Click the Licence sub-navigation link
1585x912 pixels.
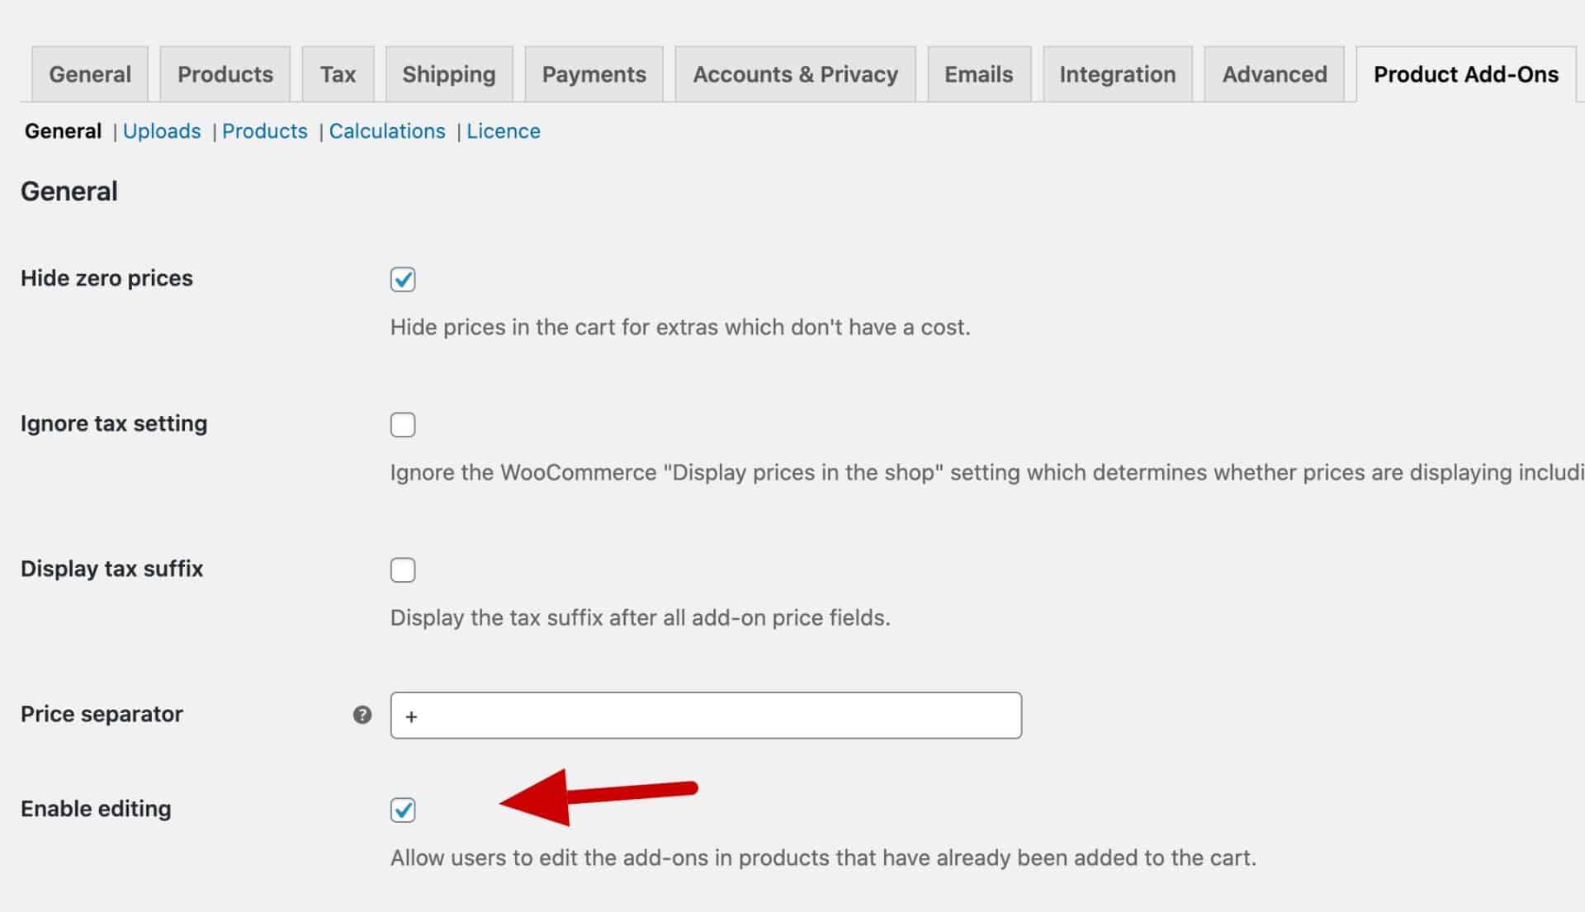click(x=502, y=130)
